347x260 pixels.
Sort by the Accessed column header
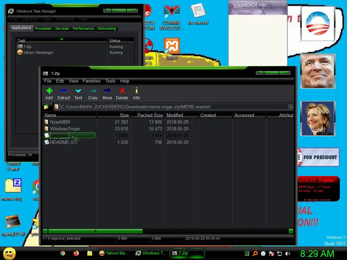(x=249, y=115)
